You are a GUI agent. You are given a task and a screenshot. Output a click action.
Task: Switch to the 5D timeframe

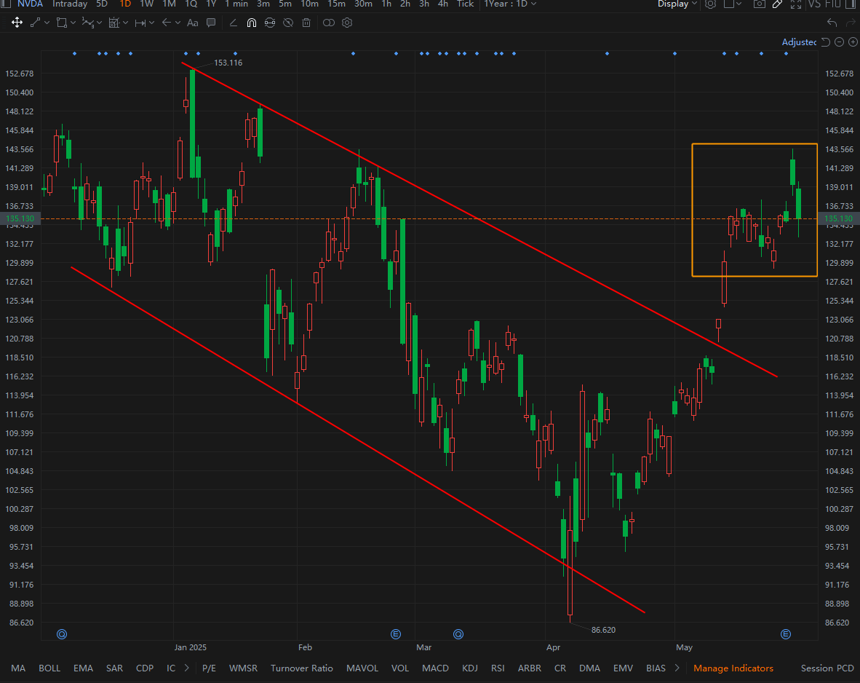point(102,4)
